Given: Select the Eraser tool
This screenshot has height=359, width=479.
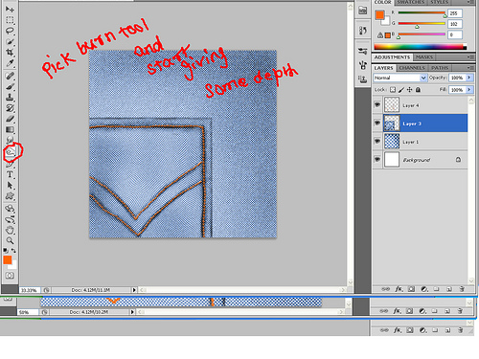Looking at the screenshot, I should point(10,119).
